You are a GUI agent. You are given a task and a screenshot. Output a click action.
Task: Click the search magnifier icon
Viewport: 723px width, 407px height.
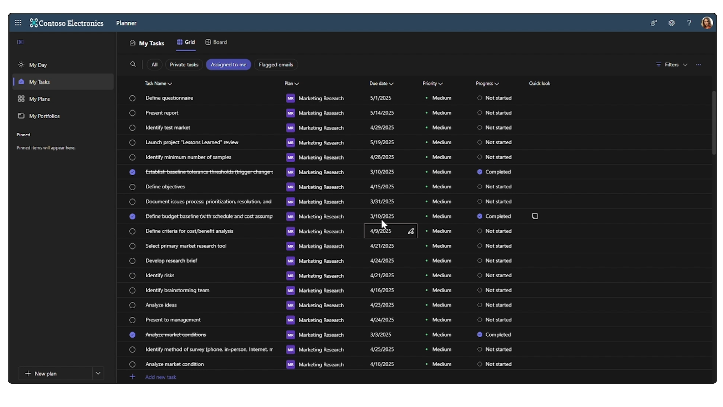point(133,64)
